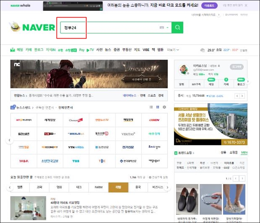Click the TBS press logo

click(76, 161)
